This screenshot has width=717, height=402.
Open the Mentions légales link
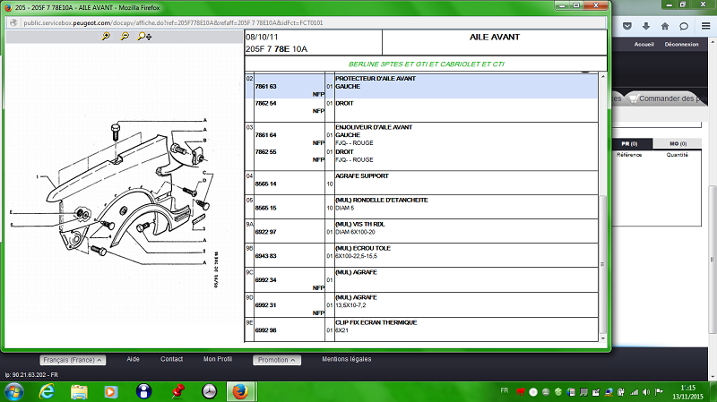pyautogui.click(x=347, y=359)
